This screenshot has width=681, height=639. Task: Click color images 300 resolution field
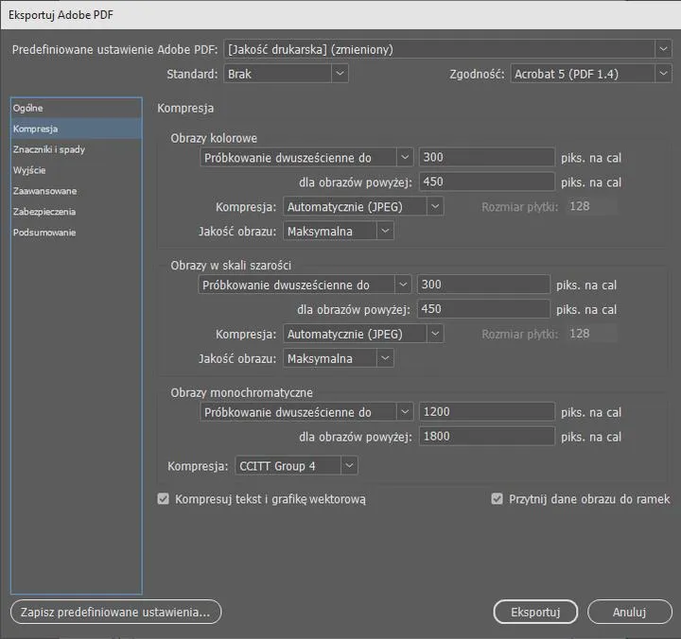click(x=487, y=158)
